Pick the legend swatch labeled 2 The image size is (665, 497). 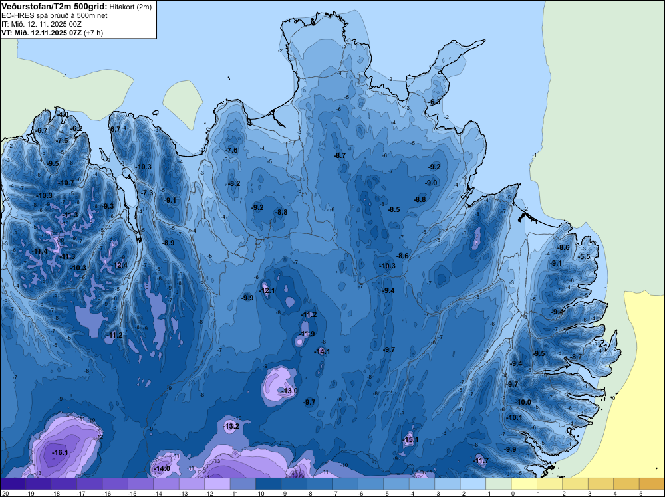point(575,484)
